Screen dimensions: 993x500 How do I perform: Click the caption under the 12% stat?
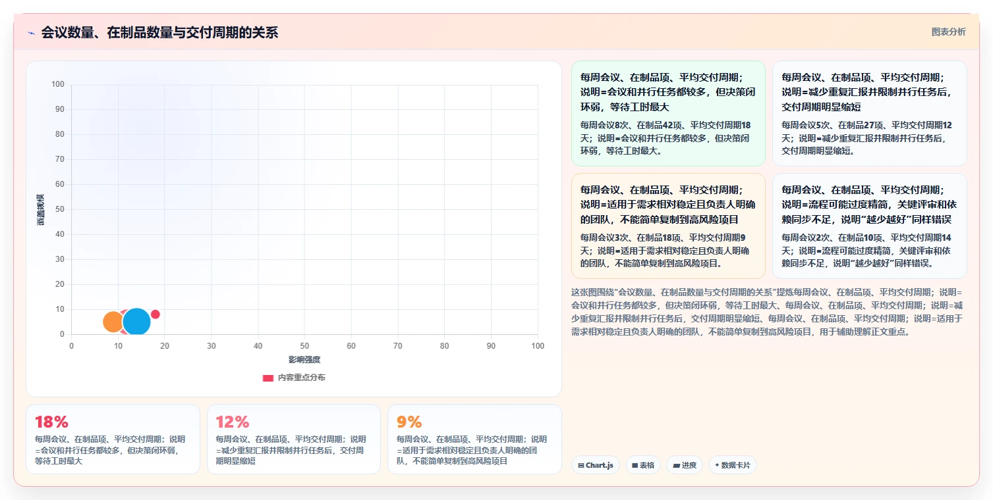pos(292,450)
